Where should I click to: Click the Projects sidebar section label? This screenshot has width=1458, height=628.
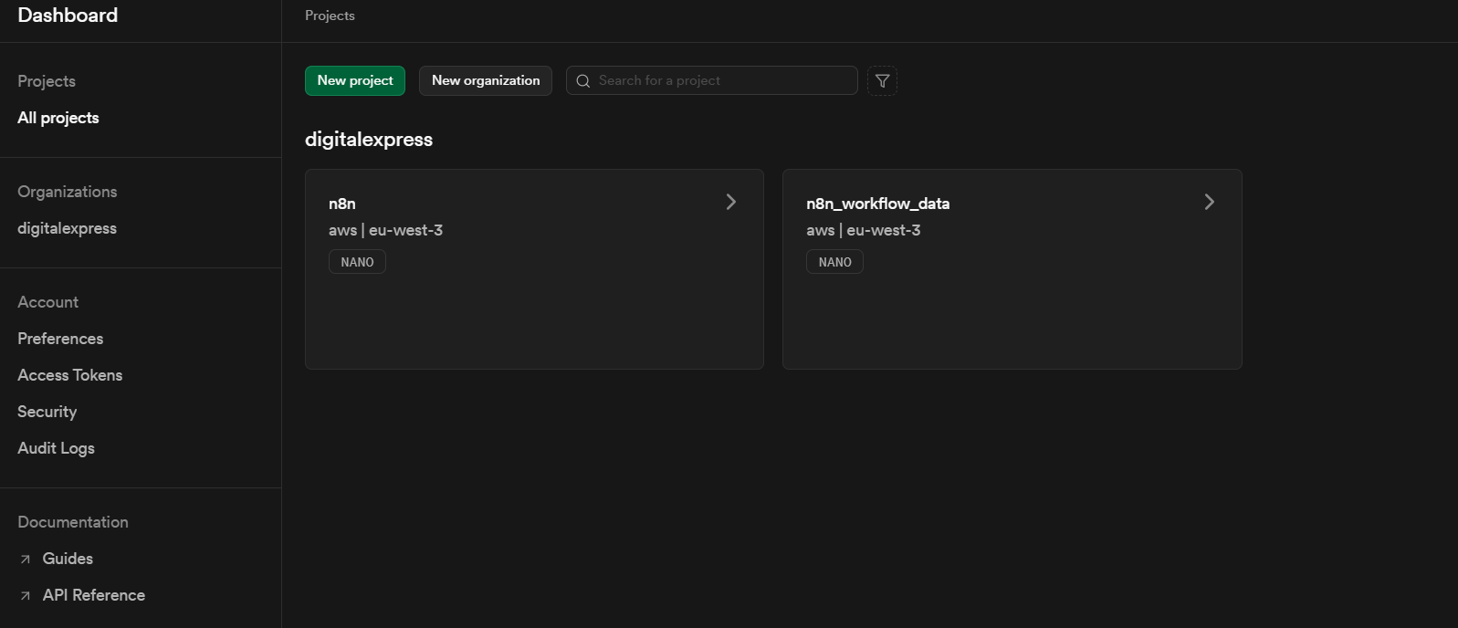pos(47,81)
